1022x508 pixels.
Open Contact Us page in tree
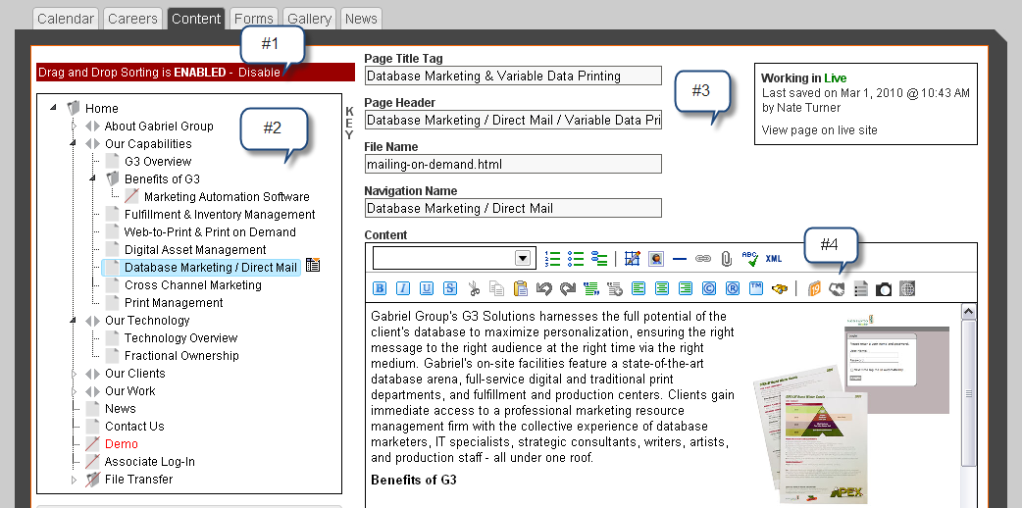click(134, 426)
